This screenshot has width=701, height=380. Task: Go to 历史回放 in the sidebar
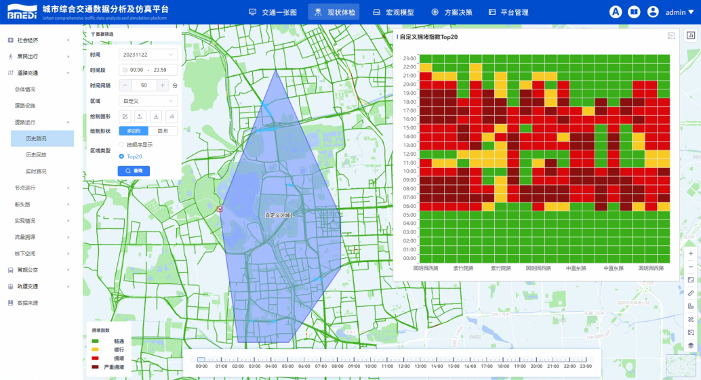[36, 155]
